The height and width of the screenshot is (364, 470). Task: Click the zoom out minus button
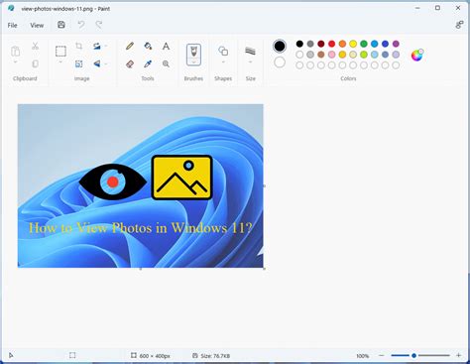(382, 355)
